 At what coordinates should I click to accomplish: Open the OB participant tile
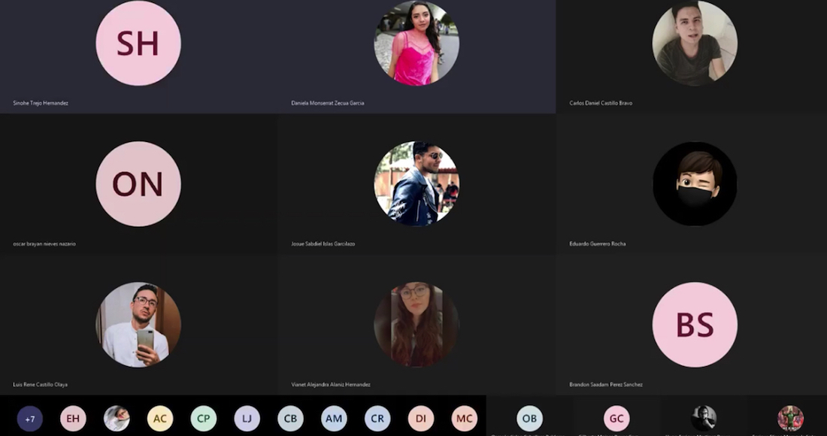pyautogui.click(x=530, y=419)
